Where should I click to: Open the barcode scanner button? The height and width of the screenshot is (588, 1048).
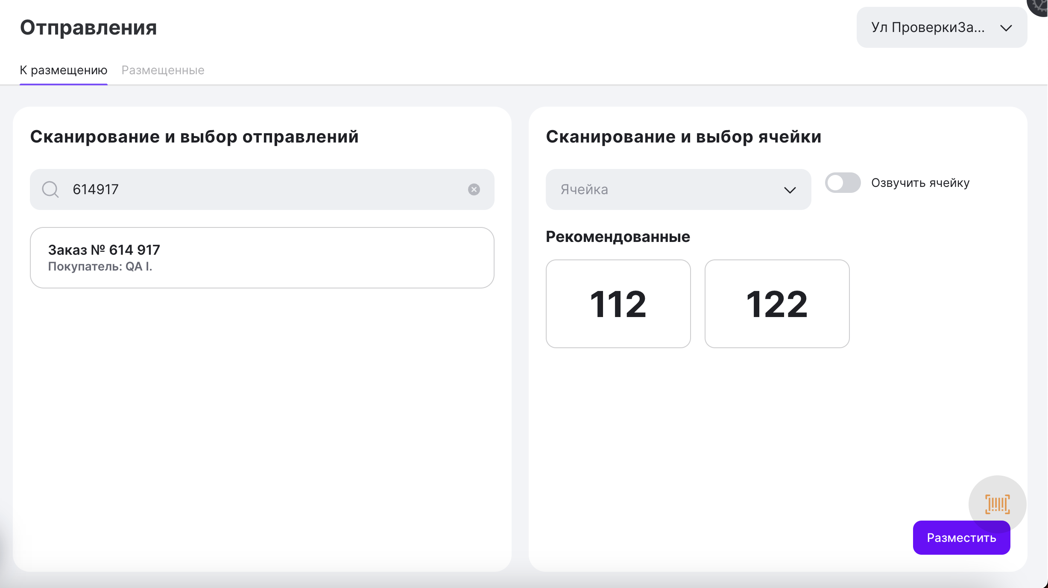997,504
